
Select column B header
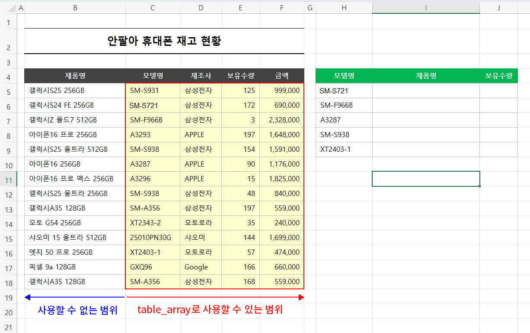pos(75,8)
